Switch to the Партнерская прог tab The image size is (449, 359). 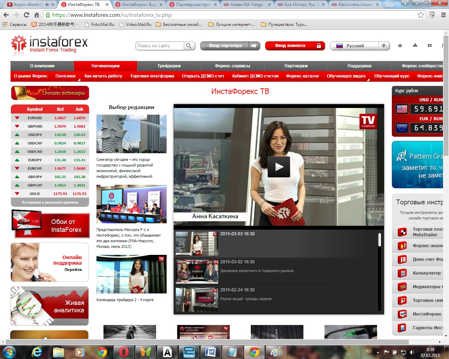(x=193, y=5)
